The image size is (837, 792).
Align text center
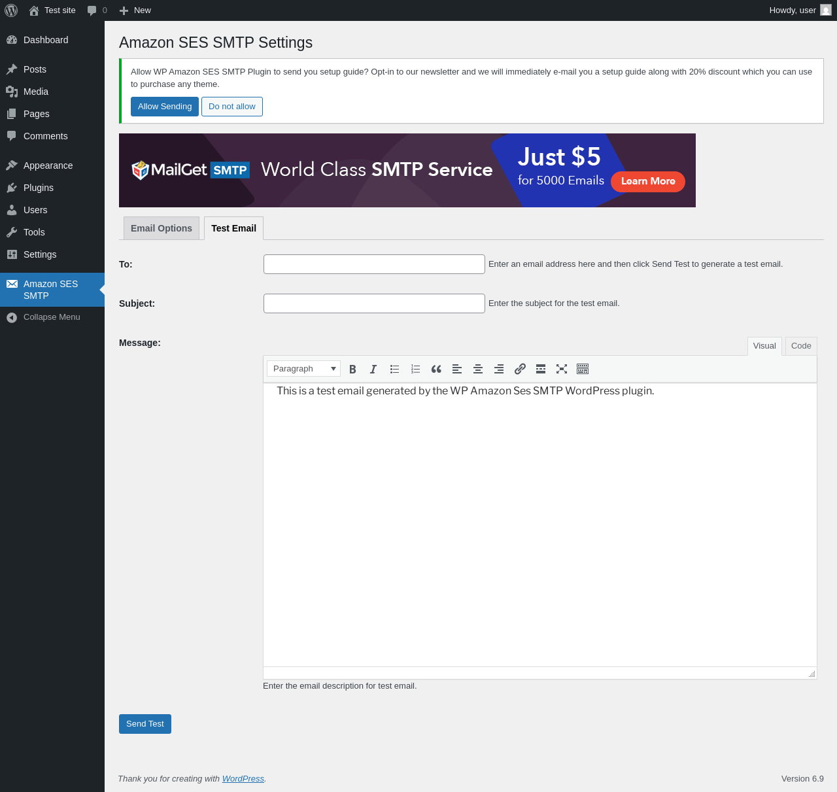coord(478,369)
